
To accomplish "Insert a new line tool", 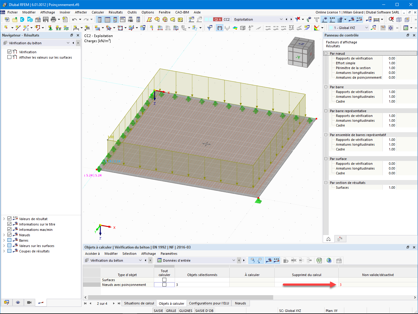I will pyautogui.click(x=18, y=28).
